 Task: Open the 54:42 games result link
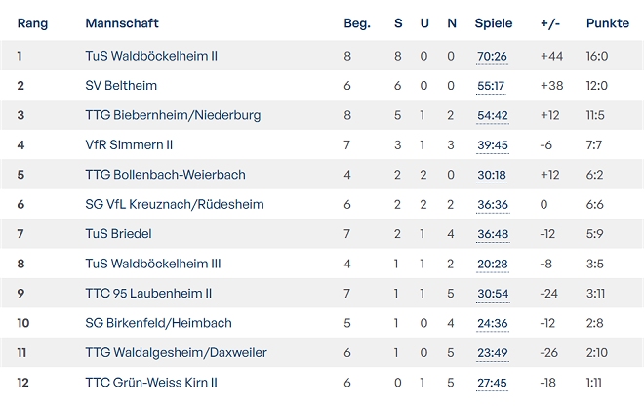click(492, 115)
